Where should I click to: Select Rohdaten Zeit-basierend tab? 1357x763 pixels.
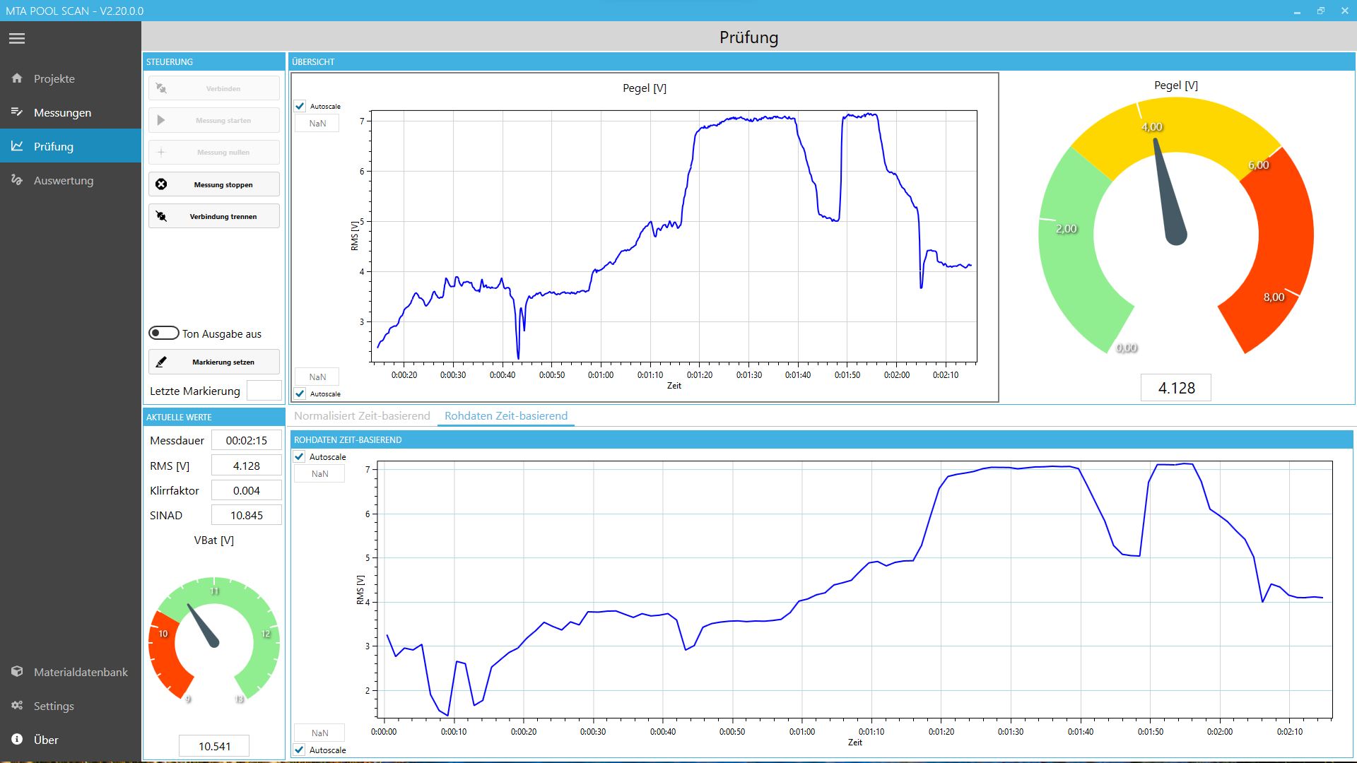[x=506, y=416]
